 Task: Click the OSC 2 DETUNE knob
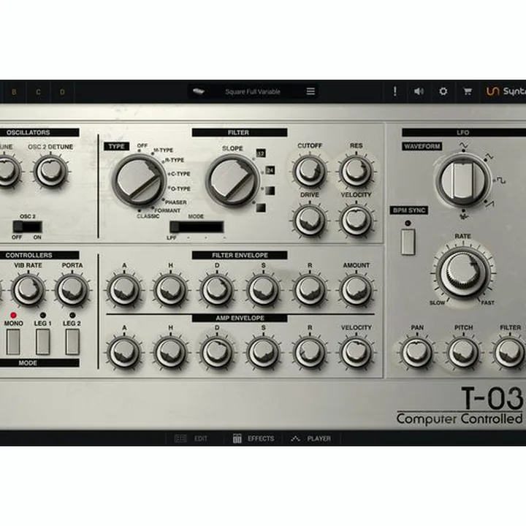tap(51, 171)
